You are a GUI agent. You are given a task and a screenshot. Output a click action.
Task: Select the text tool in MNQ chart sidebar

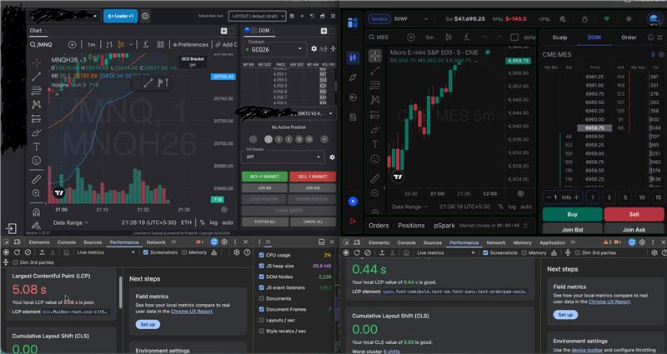[x=37, y=147]
